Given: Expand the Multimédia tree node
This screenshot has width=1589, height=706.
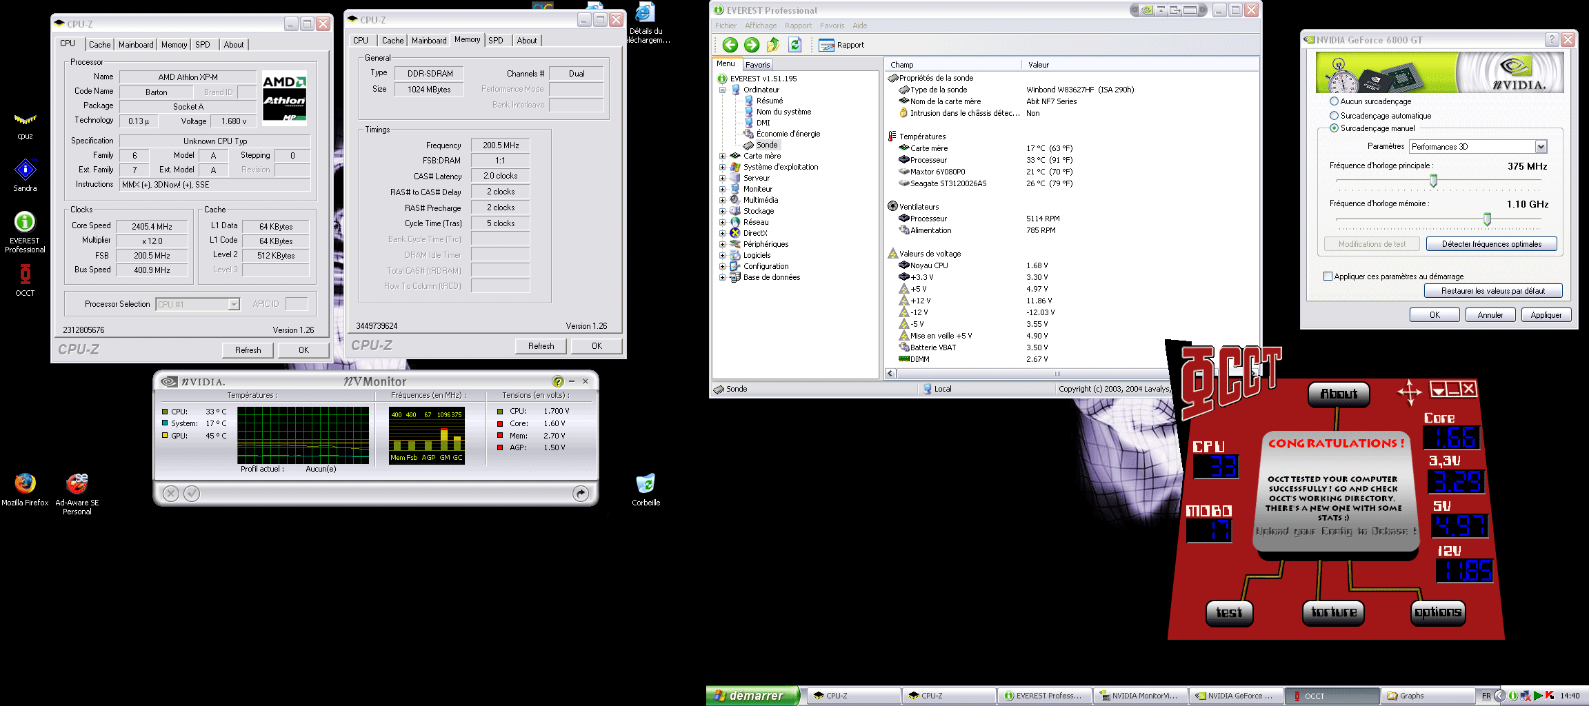Looking at the screenshot, I should point(722,200).
